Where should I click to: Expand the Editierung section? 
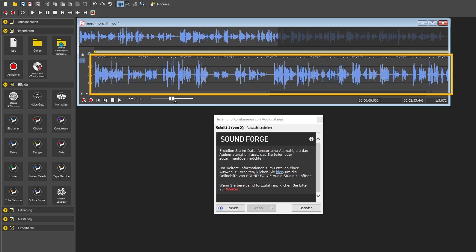click(5, 210)
